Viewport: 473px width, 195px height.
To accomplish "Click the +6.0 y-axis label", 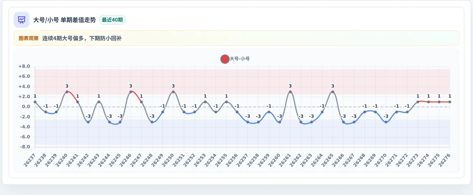I will pyautogui.click(x=24, y=77).
